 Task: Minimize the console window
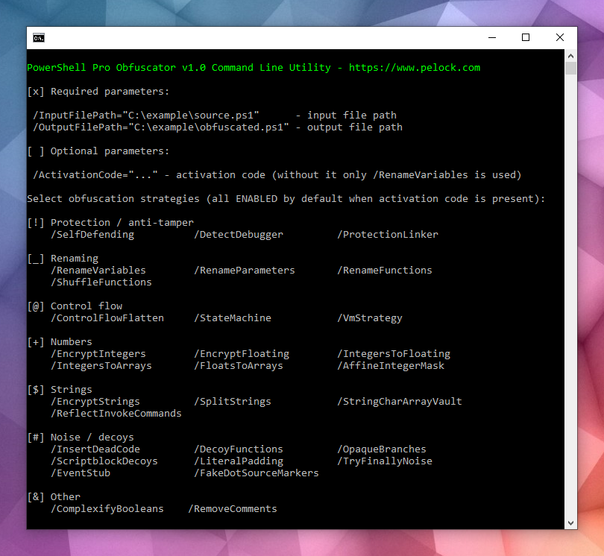tap(492, 38)
